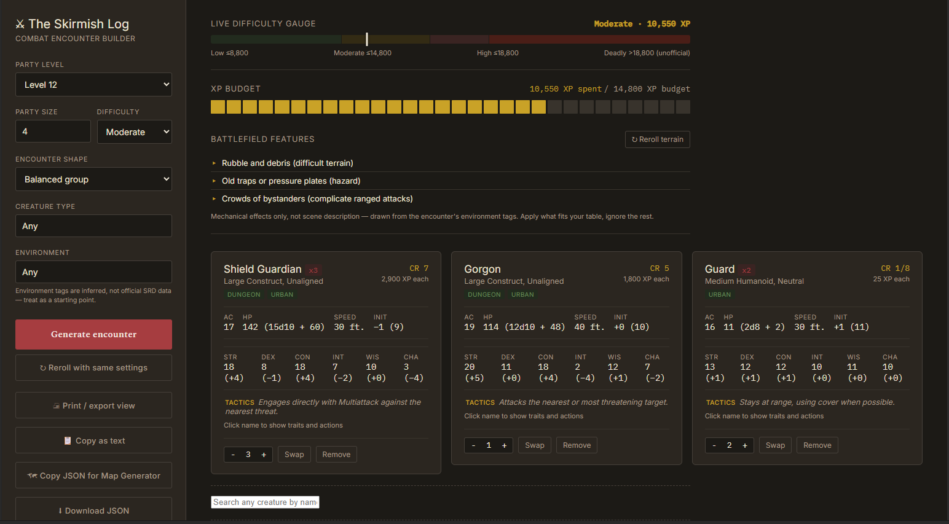Click Guard HP '11 (2d8 + 2)'
Viewport: 949px width, 524px height.
[x=754, y=327]
